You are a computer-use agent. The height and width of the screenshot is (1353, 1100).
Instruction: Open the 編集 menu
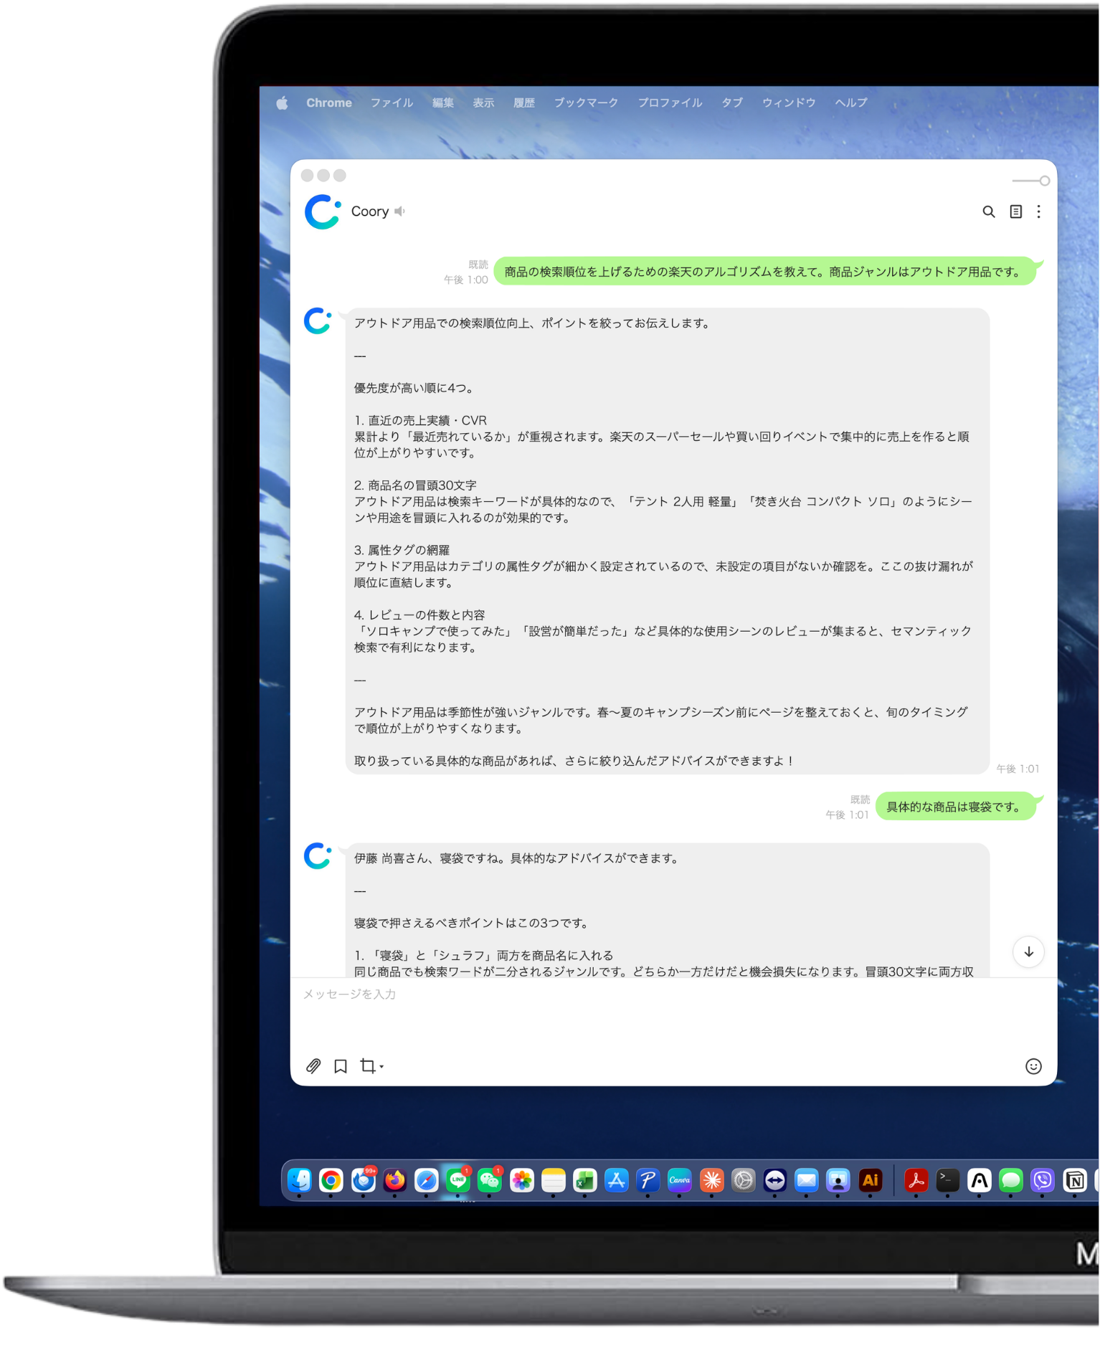coord(443,103)
